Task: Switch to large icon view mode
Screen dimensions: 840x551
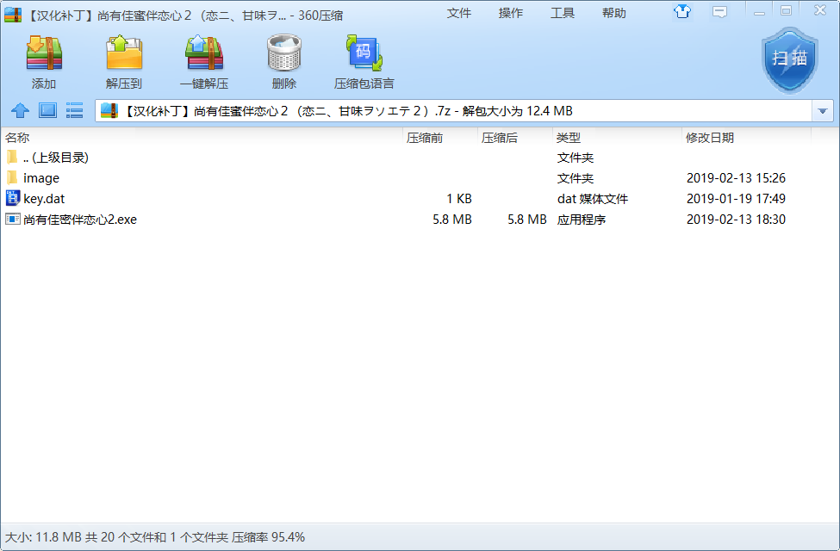Action: tap(47, 111)
